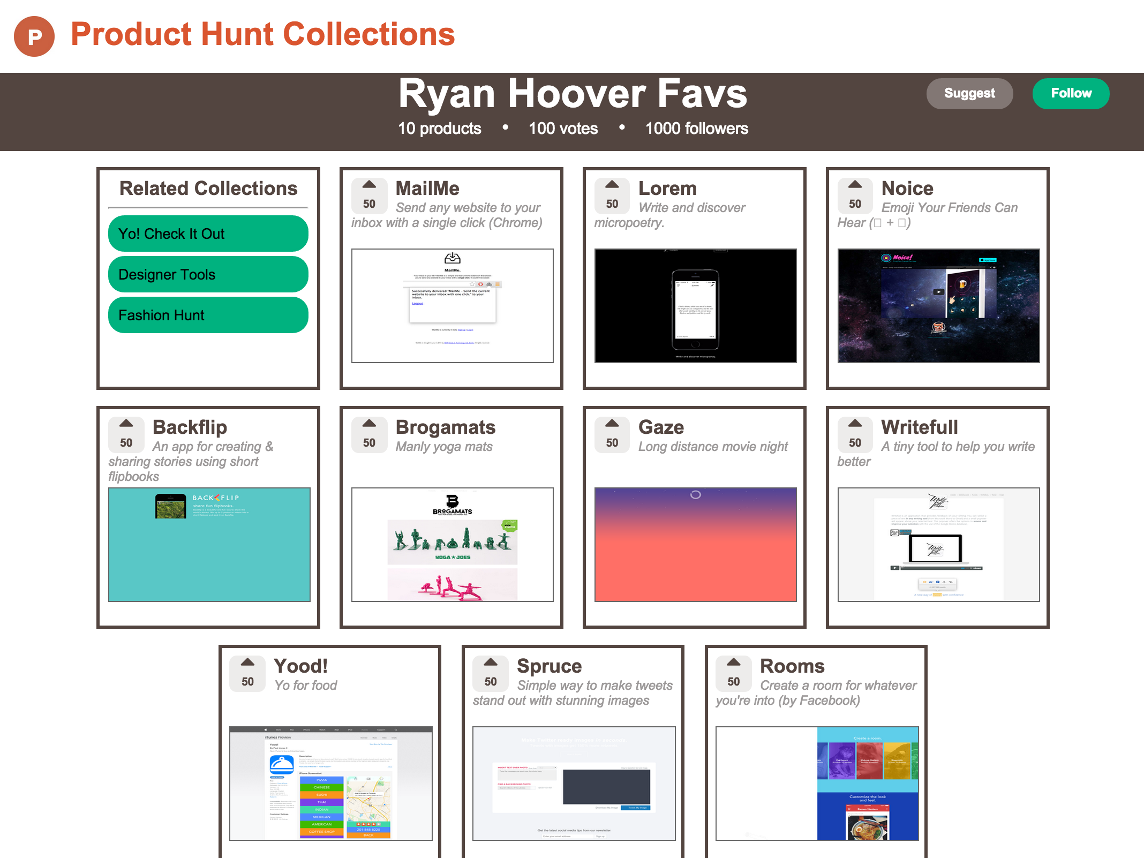This screenshot has height=858, width=1144.
Task: Upvote the MailMe product
Action: pos(369,195)
